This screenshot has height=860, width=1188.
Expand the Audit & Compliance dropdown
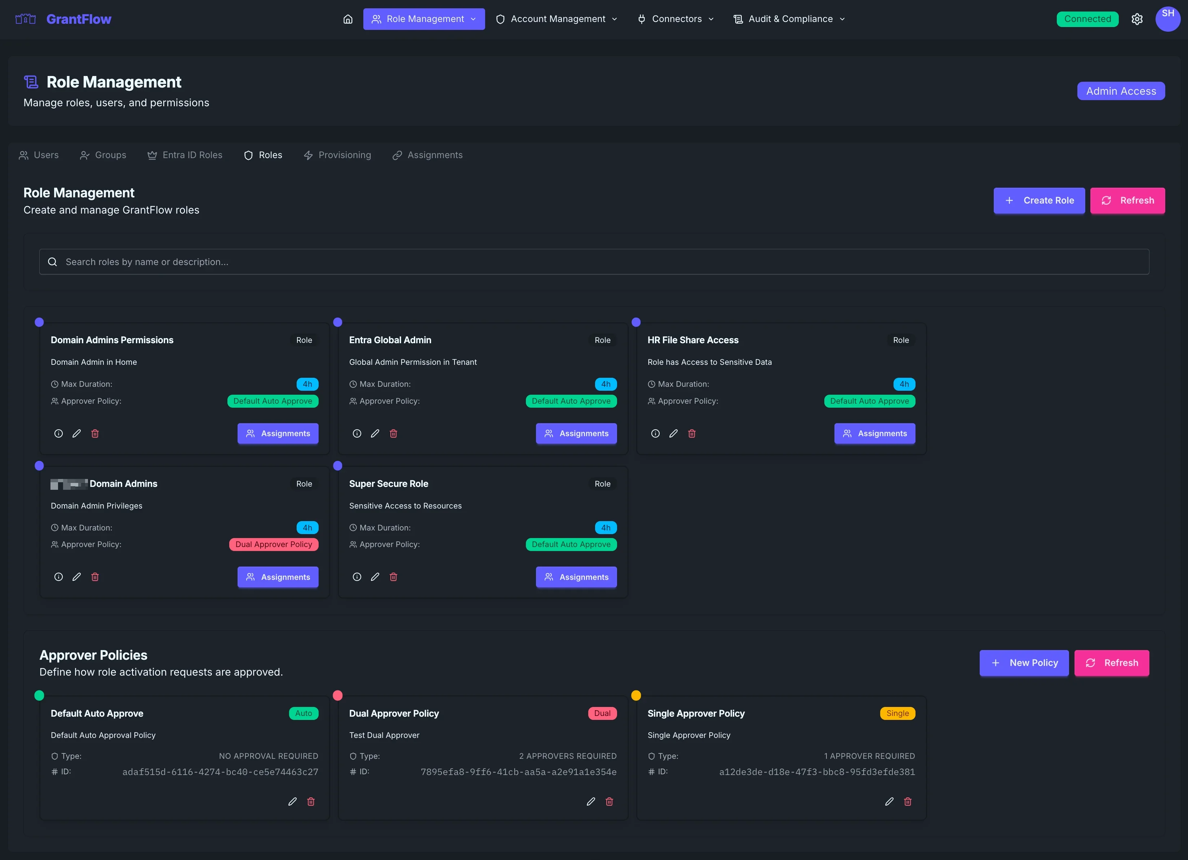coord(788,19)
